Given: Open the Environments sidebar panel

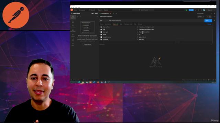Looking at the screenshot, I should click(x=73, y=26).
